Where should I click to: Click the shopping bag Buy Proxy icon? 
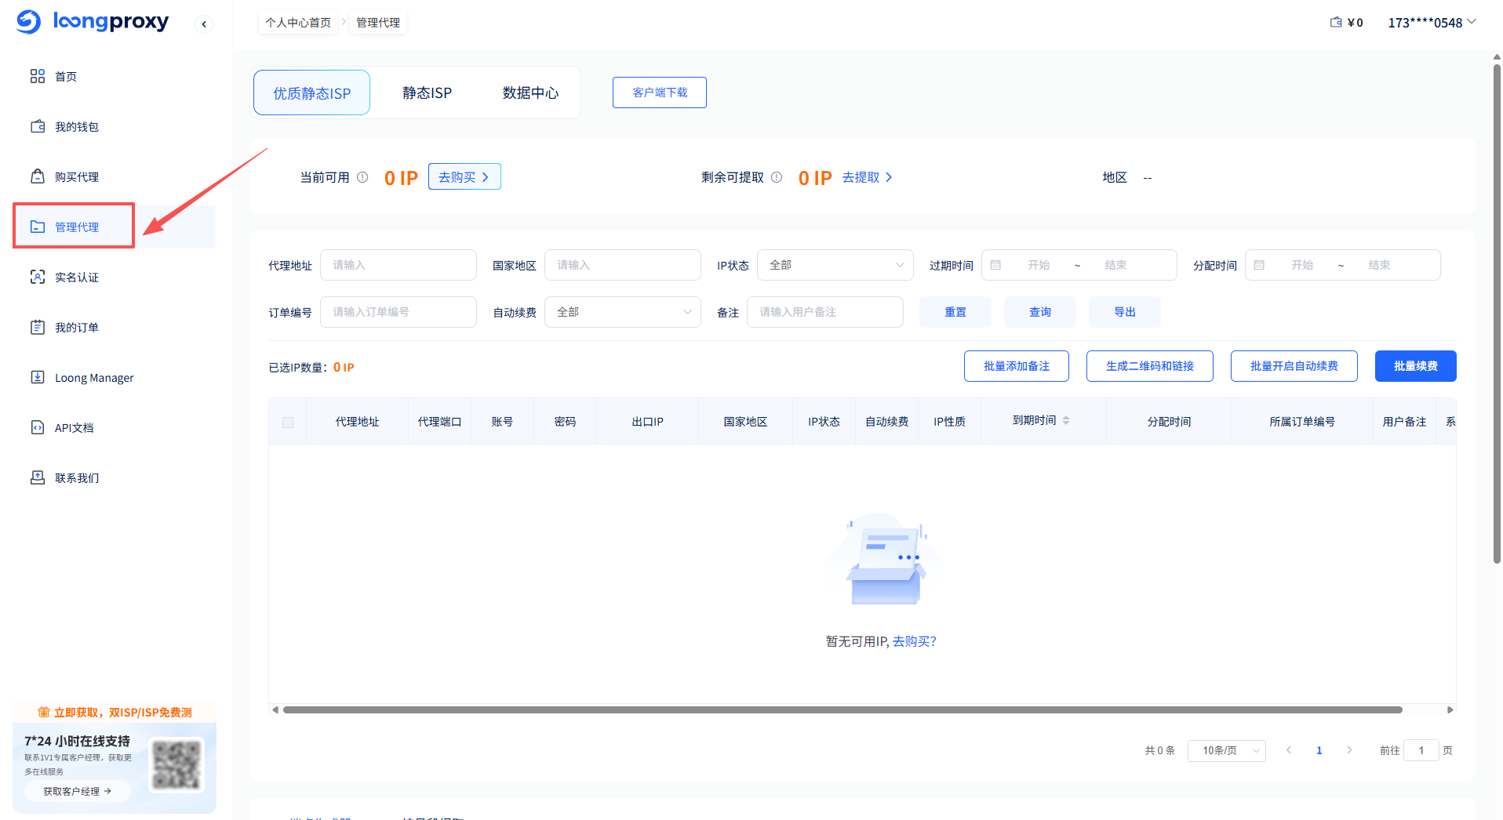click(x=37, y=176)
